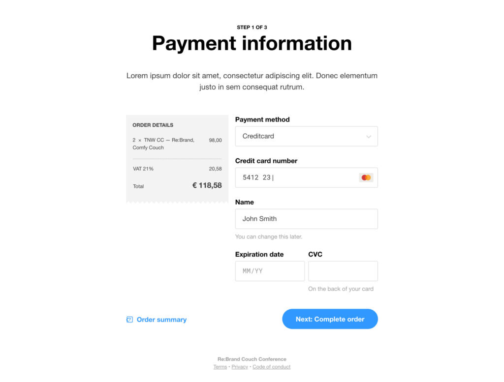
Task: Open the Terms link in footer
Action: point(220,367)
